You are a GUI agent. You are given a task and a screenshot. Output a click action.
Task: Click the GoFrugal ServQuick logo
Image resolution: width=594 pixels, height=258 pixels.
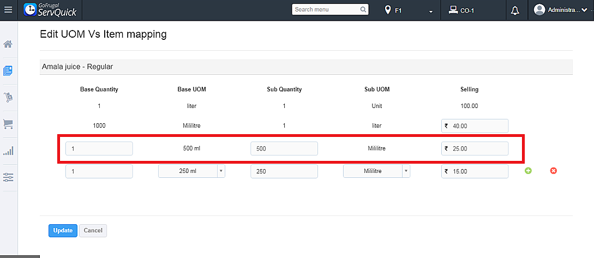pyautogui.click(x=51, y=10)
